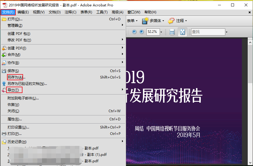Open the zoom percentage dropdown arrow

[161, 32]
